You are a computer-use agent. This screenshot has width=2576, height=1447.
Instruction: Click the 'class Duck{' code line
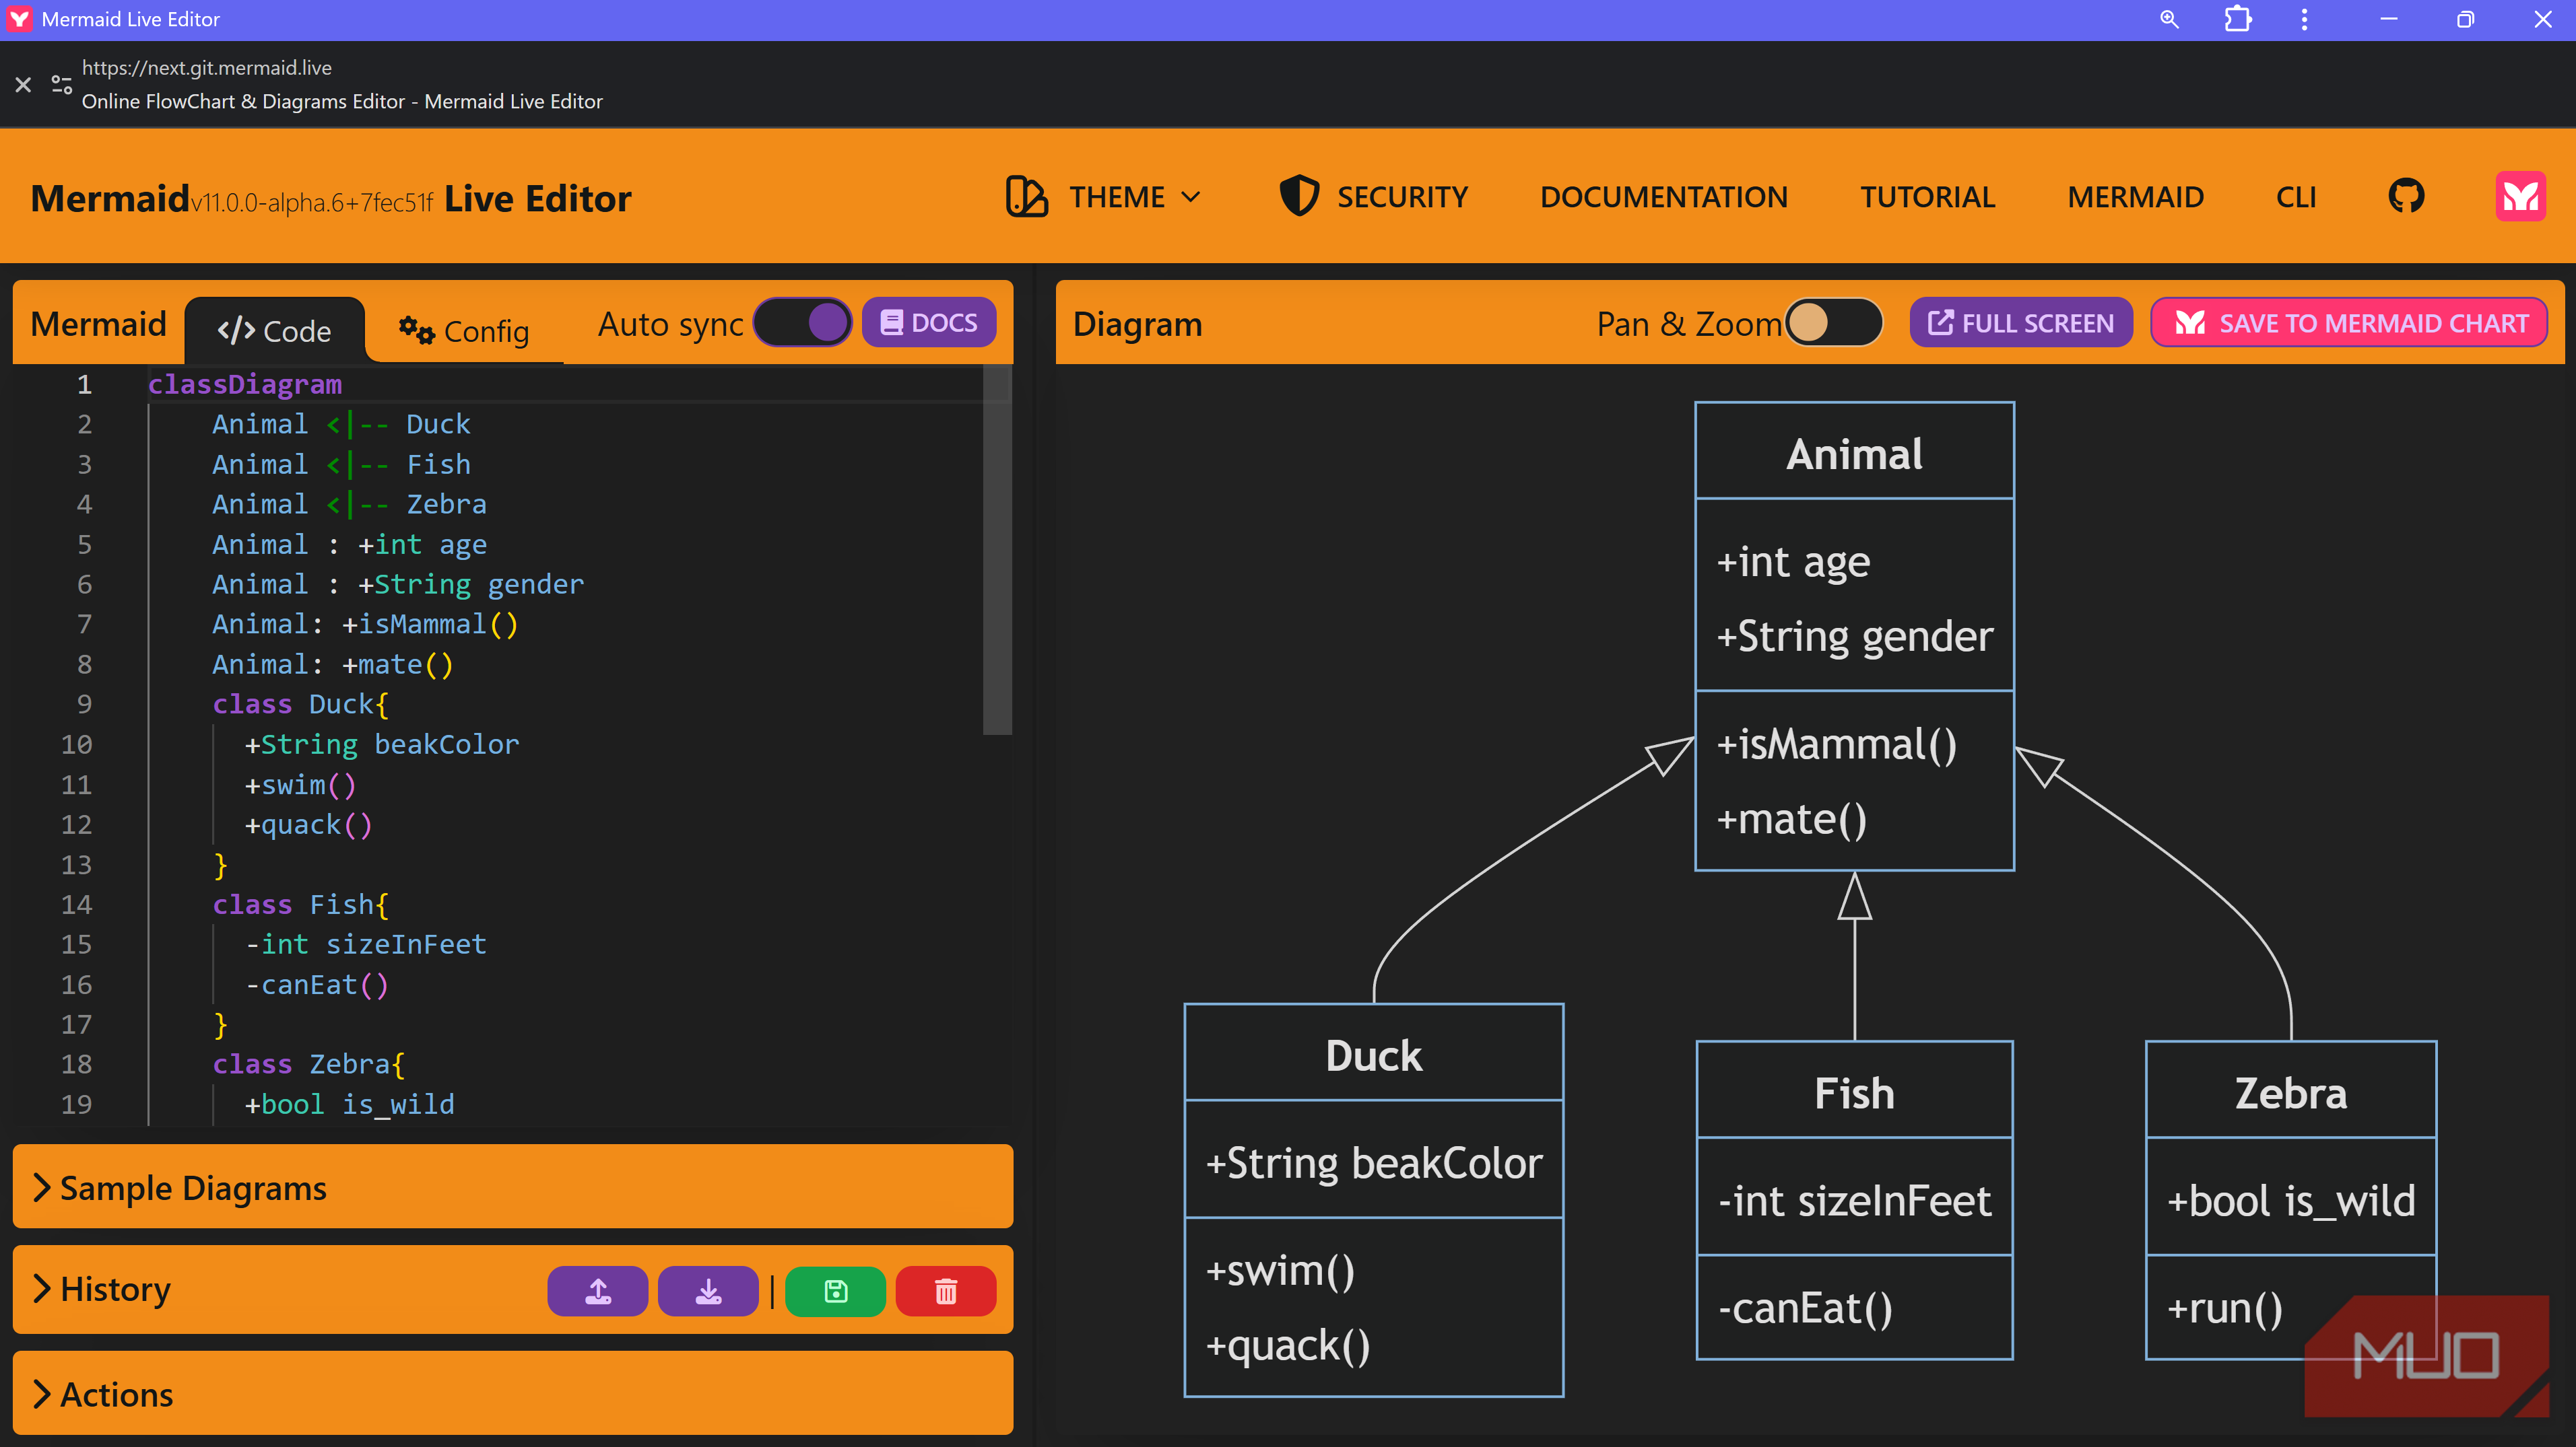(x=300, y=703)
